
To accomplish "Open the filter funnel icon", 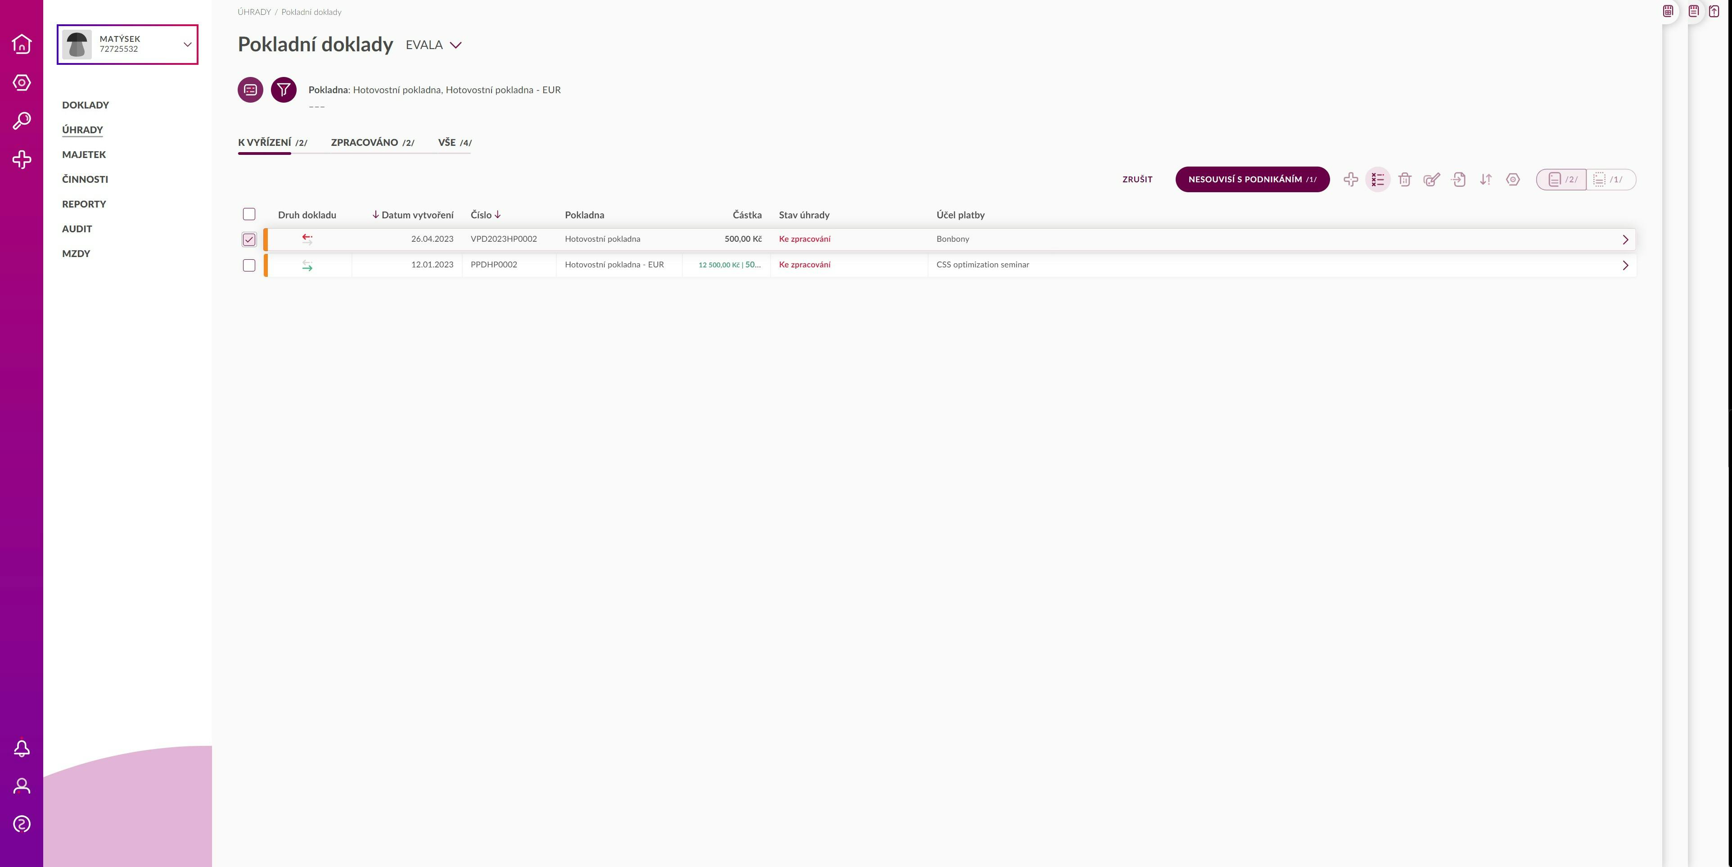I will (284, 90).
